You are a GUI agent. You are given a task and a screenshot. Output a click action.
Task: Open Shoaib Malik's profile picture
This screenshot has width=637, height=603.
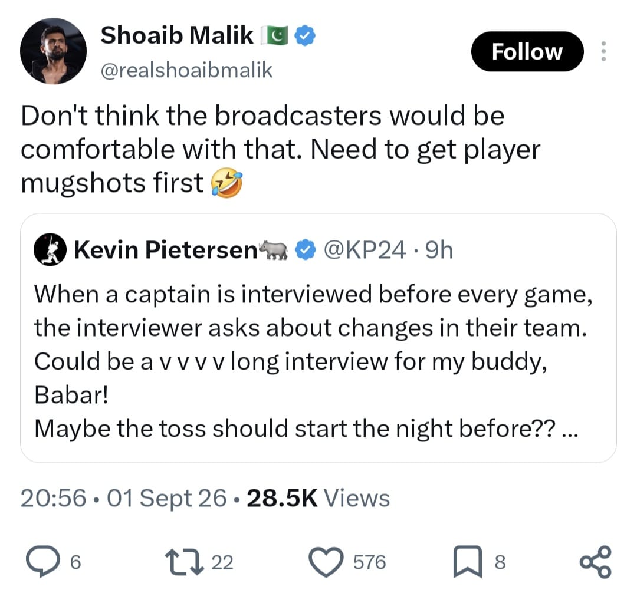53,51
